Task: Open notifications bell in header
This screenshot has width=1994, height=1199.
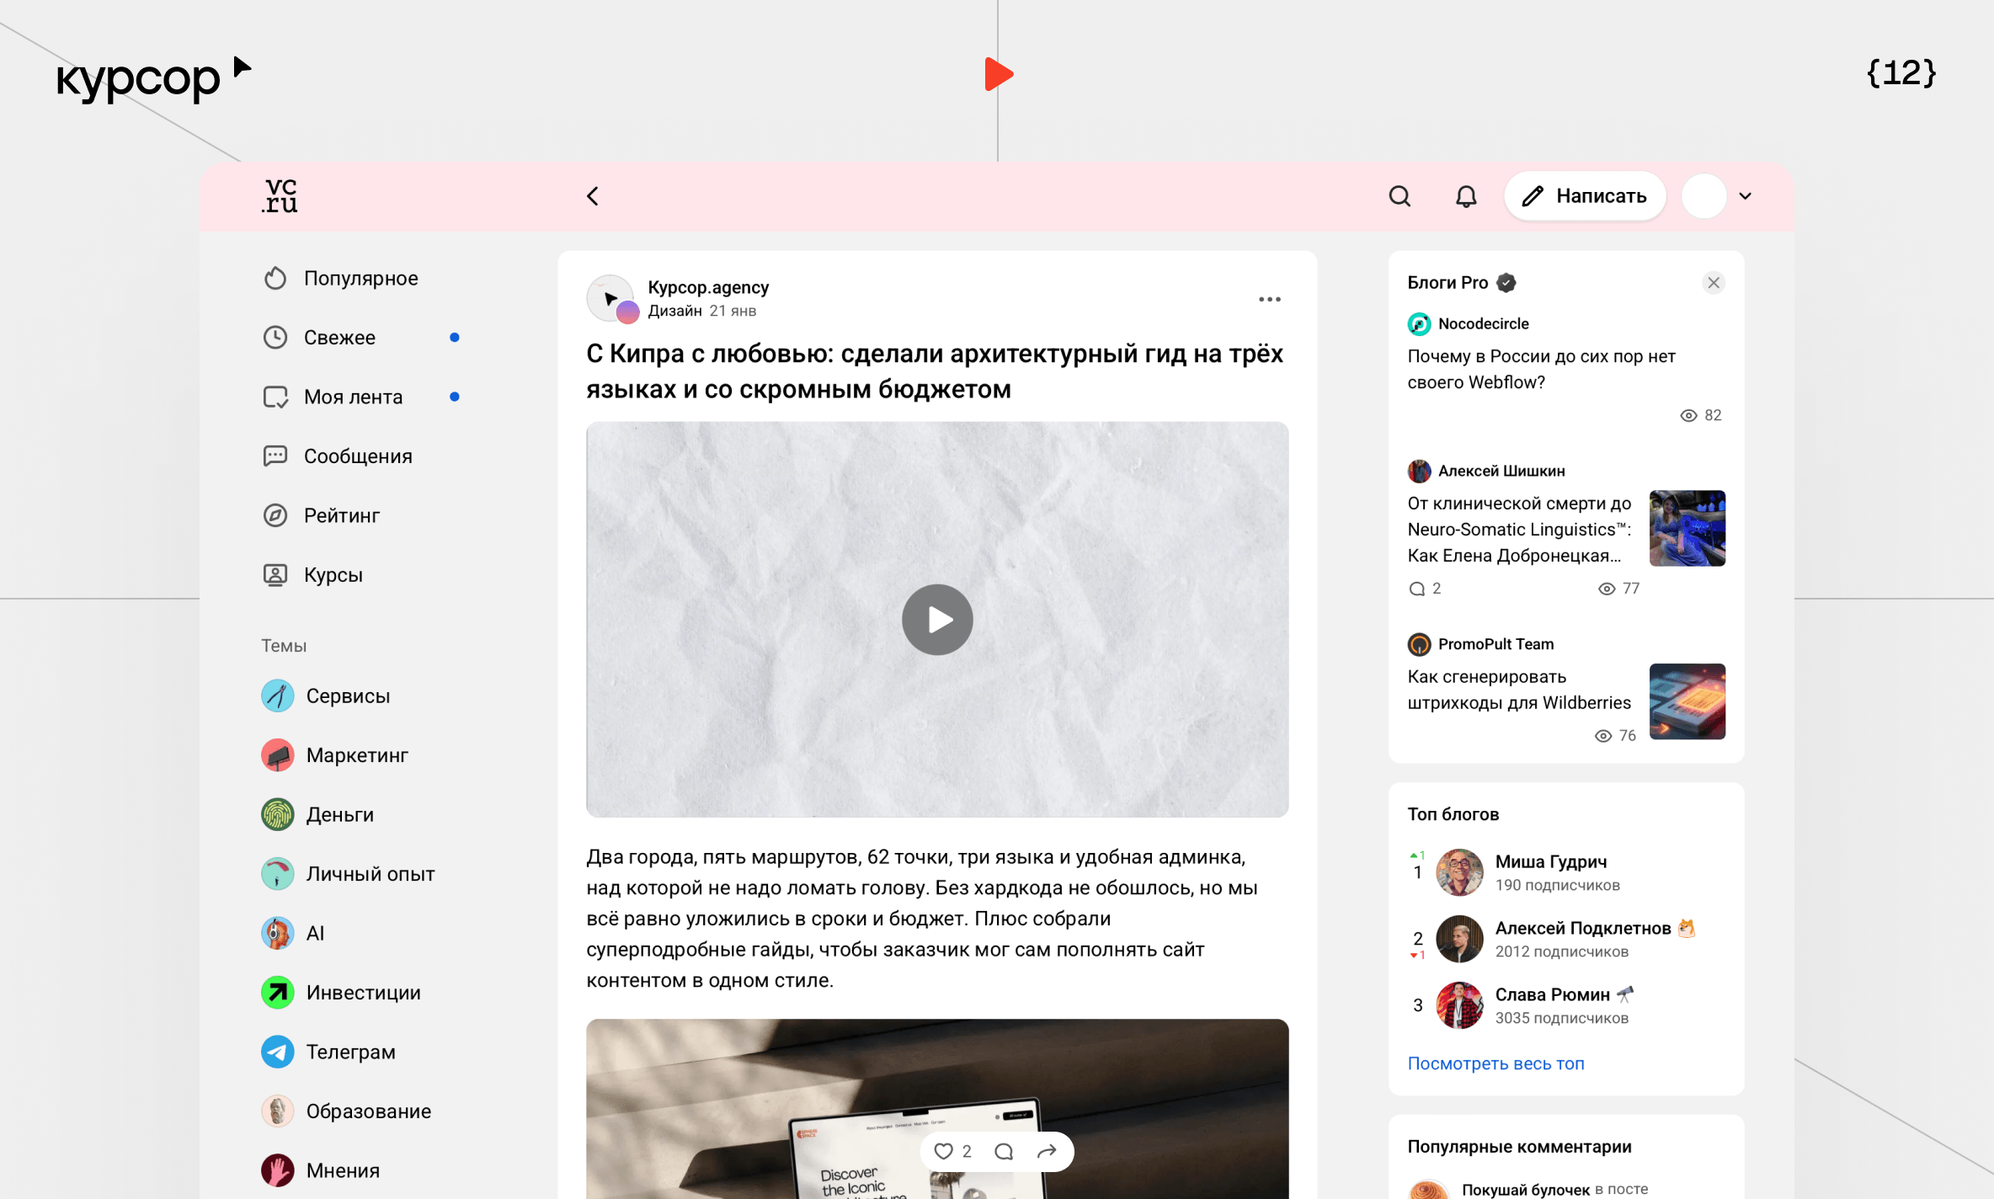Action: pyautogui.click(x=1466, y=196)
